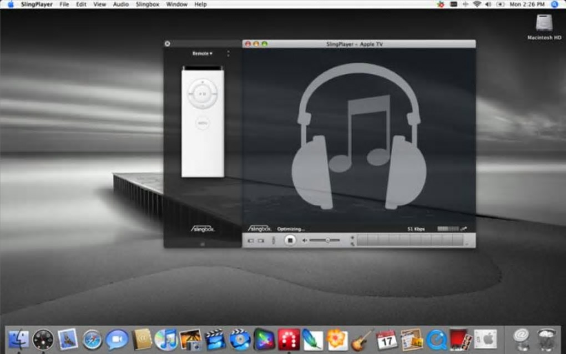This screenshot has height=354, width=566.
Task: Open the SlingPlayer application menu
Action: (37, 4)
